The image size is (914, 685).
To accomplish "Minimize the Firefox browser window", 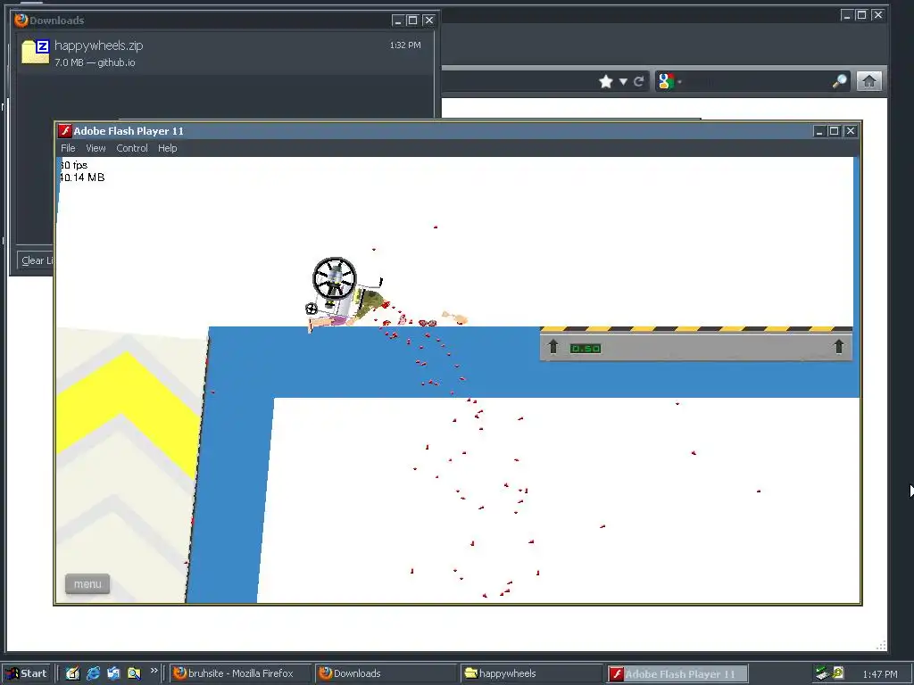I will click(847, 15).
